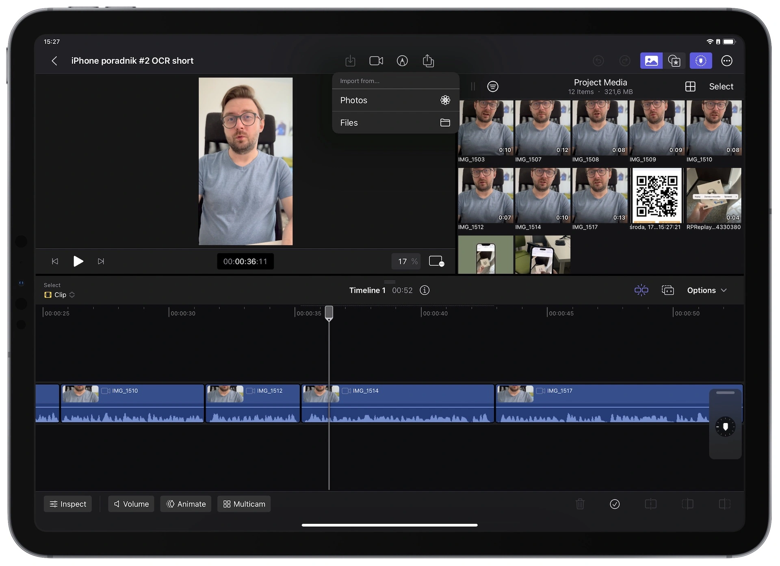Viewport: 780px width, 566px height.
Task: Click the jog wheel panel top handle
Action: [x=726, y=393]
